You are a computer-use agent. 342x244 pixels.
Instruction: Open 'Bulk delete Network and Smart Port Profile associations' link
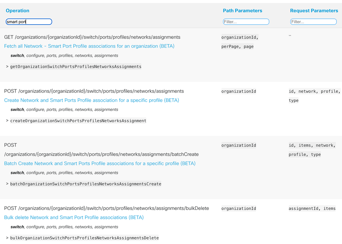(74, 217)
